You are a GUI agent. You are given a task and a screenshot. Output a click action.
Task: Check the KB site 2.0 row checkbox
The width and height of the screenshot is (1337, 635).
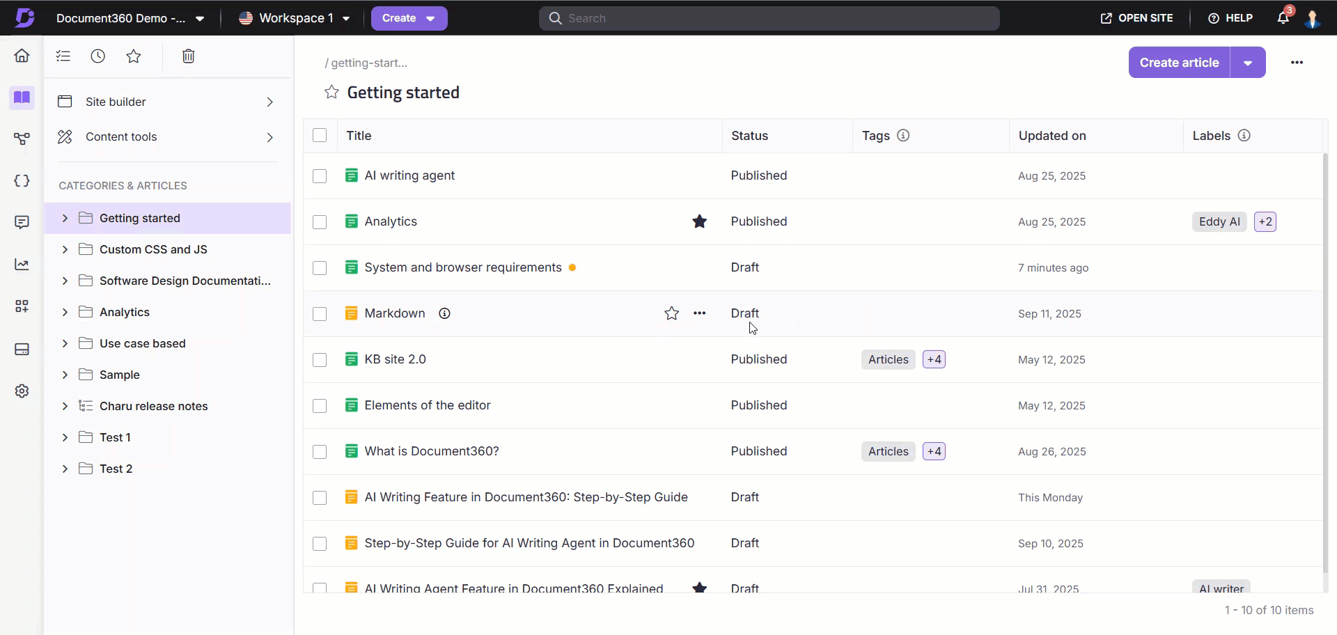(x=320, y=360)
